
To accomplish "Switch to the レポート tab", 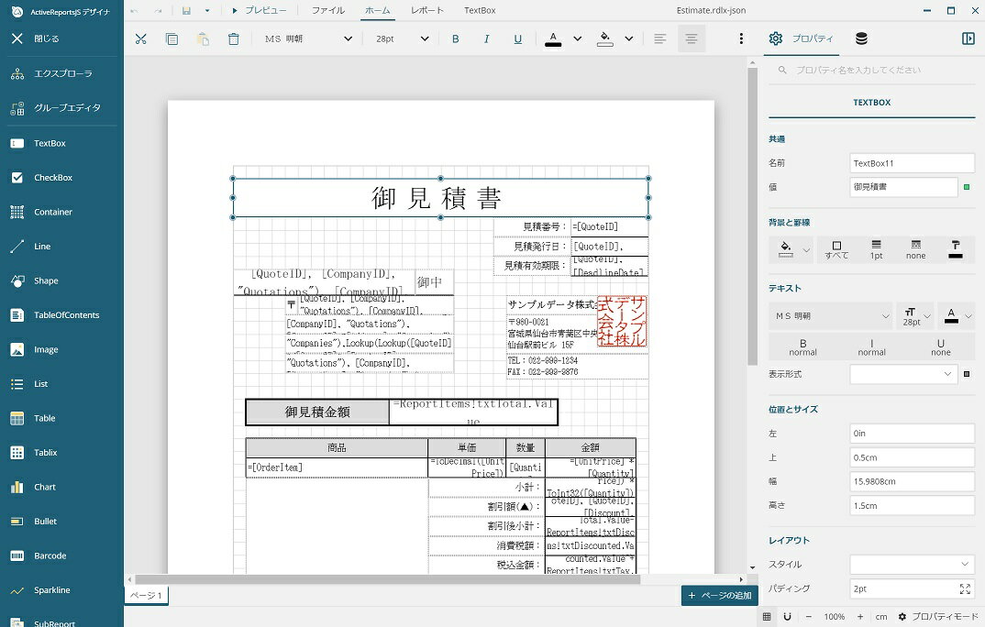I will pyautogui.click(x=427, y=11).
